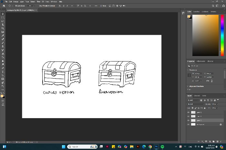Collapse the Align and Distribute section

[188, 86]
